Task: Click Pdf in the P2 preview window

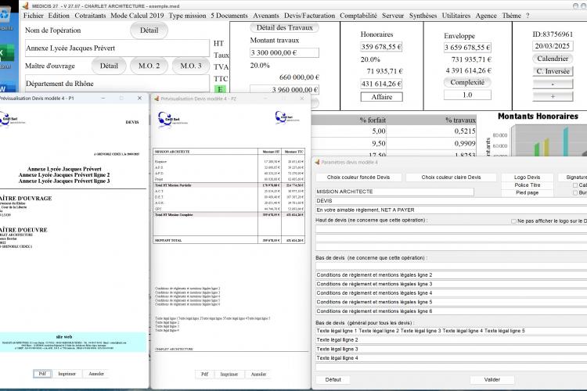Action: click(204, 374)
